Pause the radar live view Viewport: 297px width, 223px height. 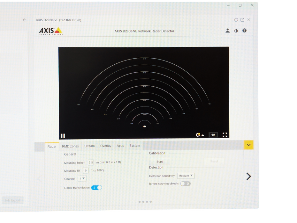tap(63, 136)
